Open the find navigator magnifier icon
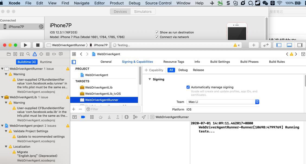306x164 pixels. pos(28,54)
